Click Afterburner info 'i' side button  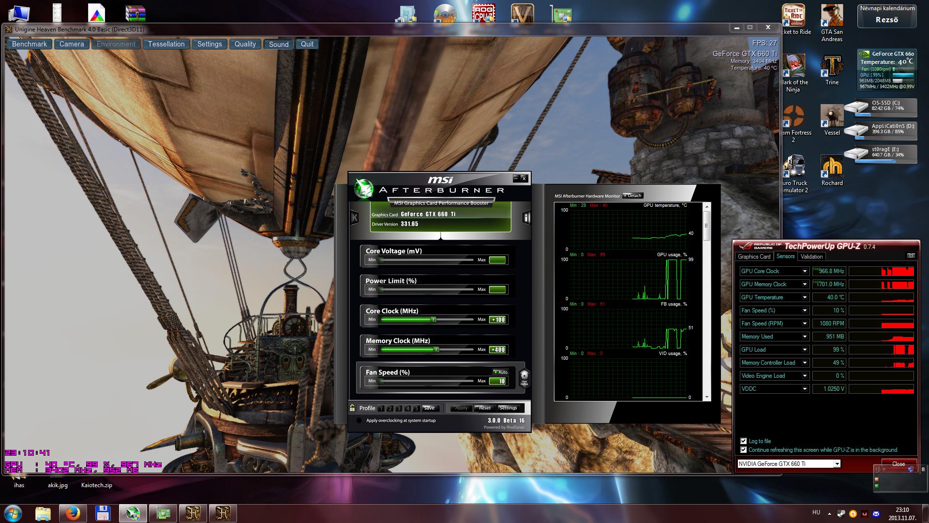click(526, 218)
